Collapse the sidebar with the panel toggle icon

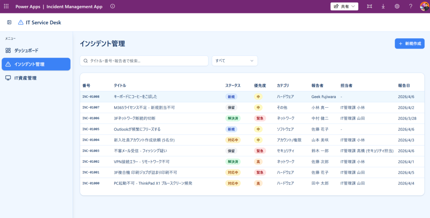click(9, 22)
